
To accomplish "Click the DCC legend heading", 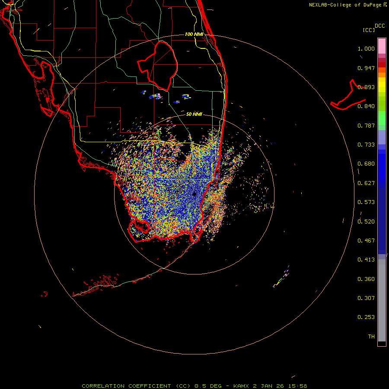I will pos(379,26).
